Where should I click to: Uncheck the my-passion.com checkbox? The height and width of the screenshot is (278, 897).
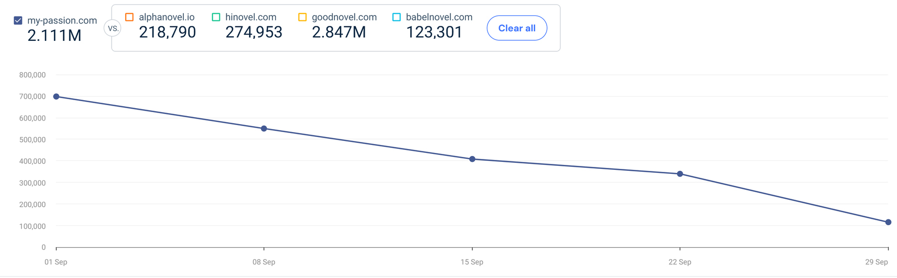(18, 20)
